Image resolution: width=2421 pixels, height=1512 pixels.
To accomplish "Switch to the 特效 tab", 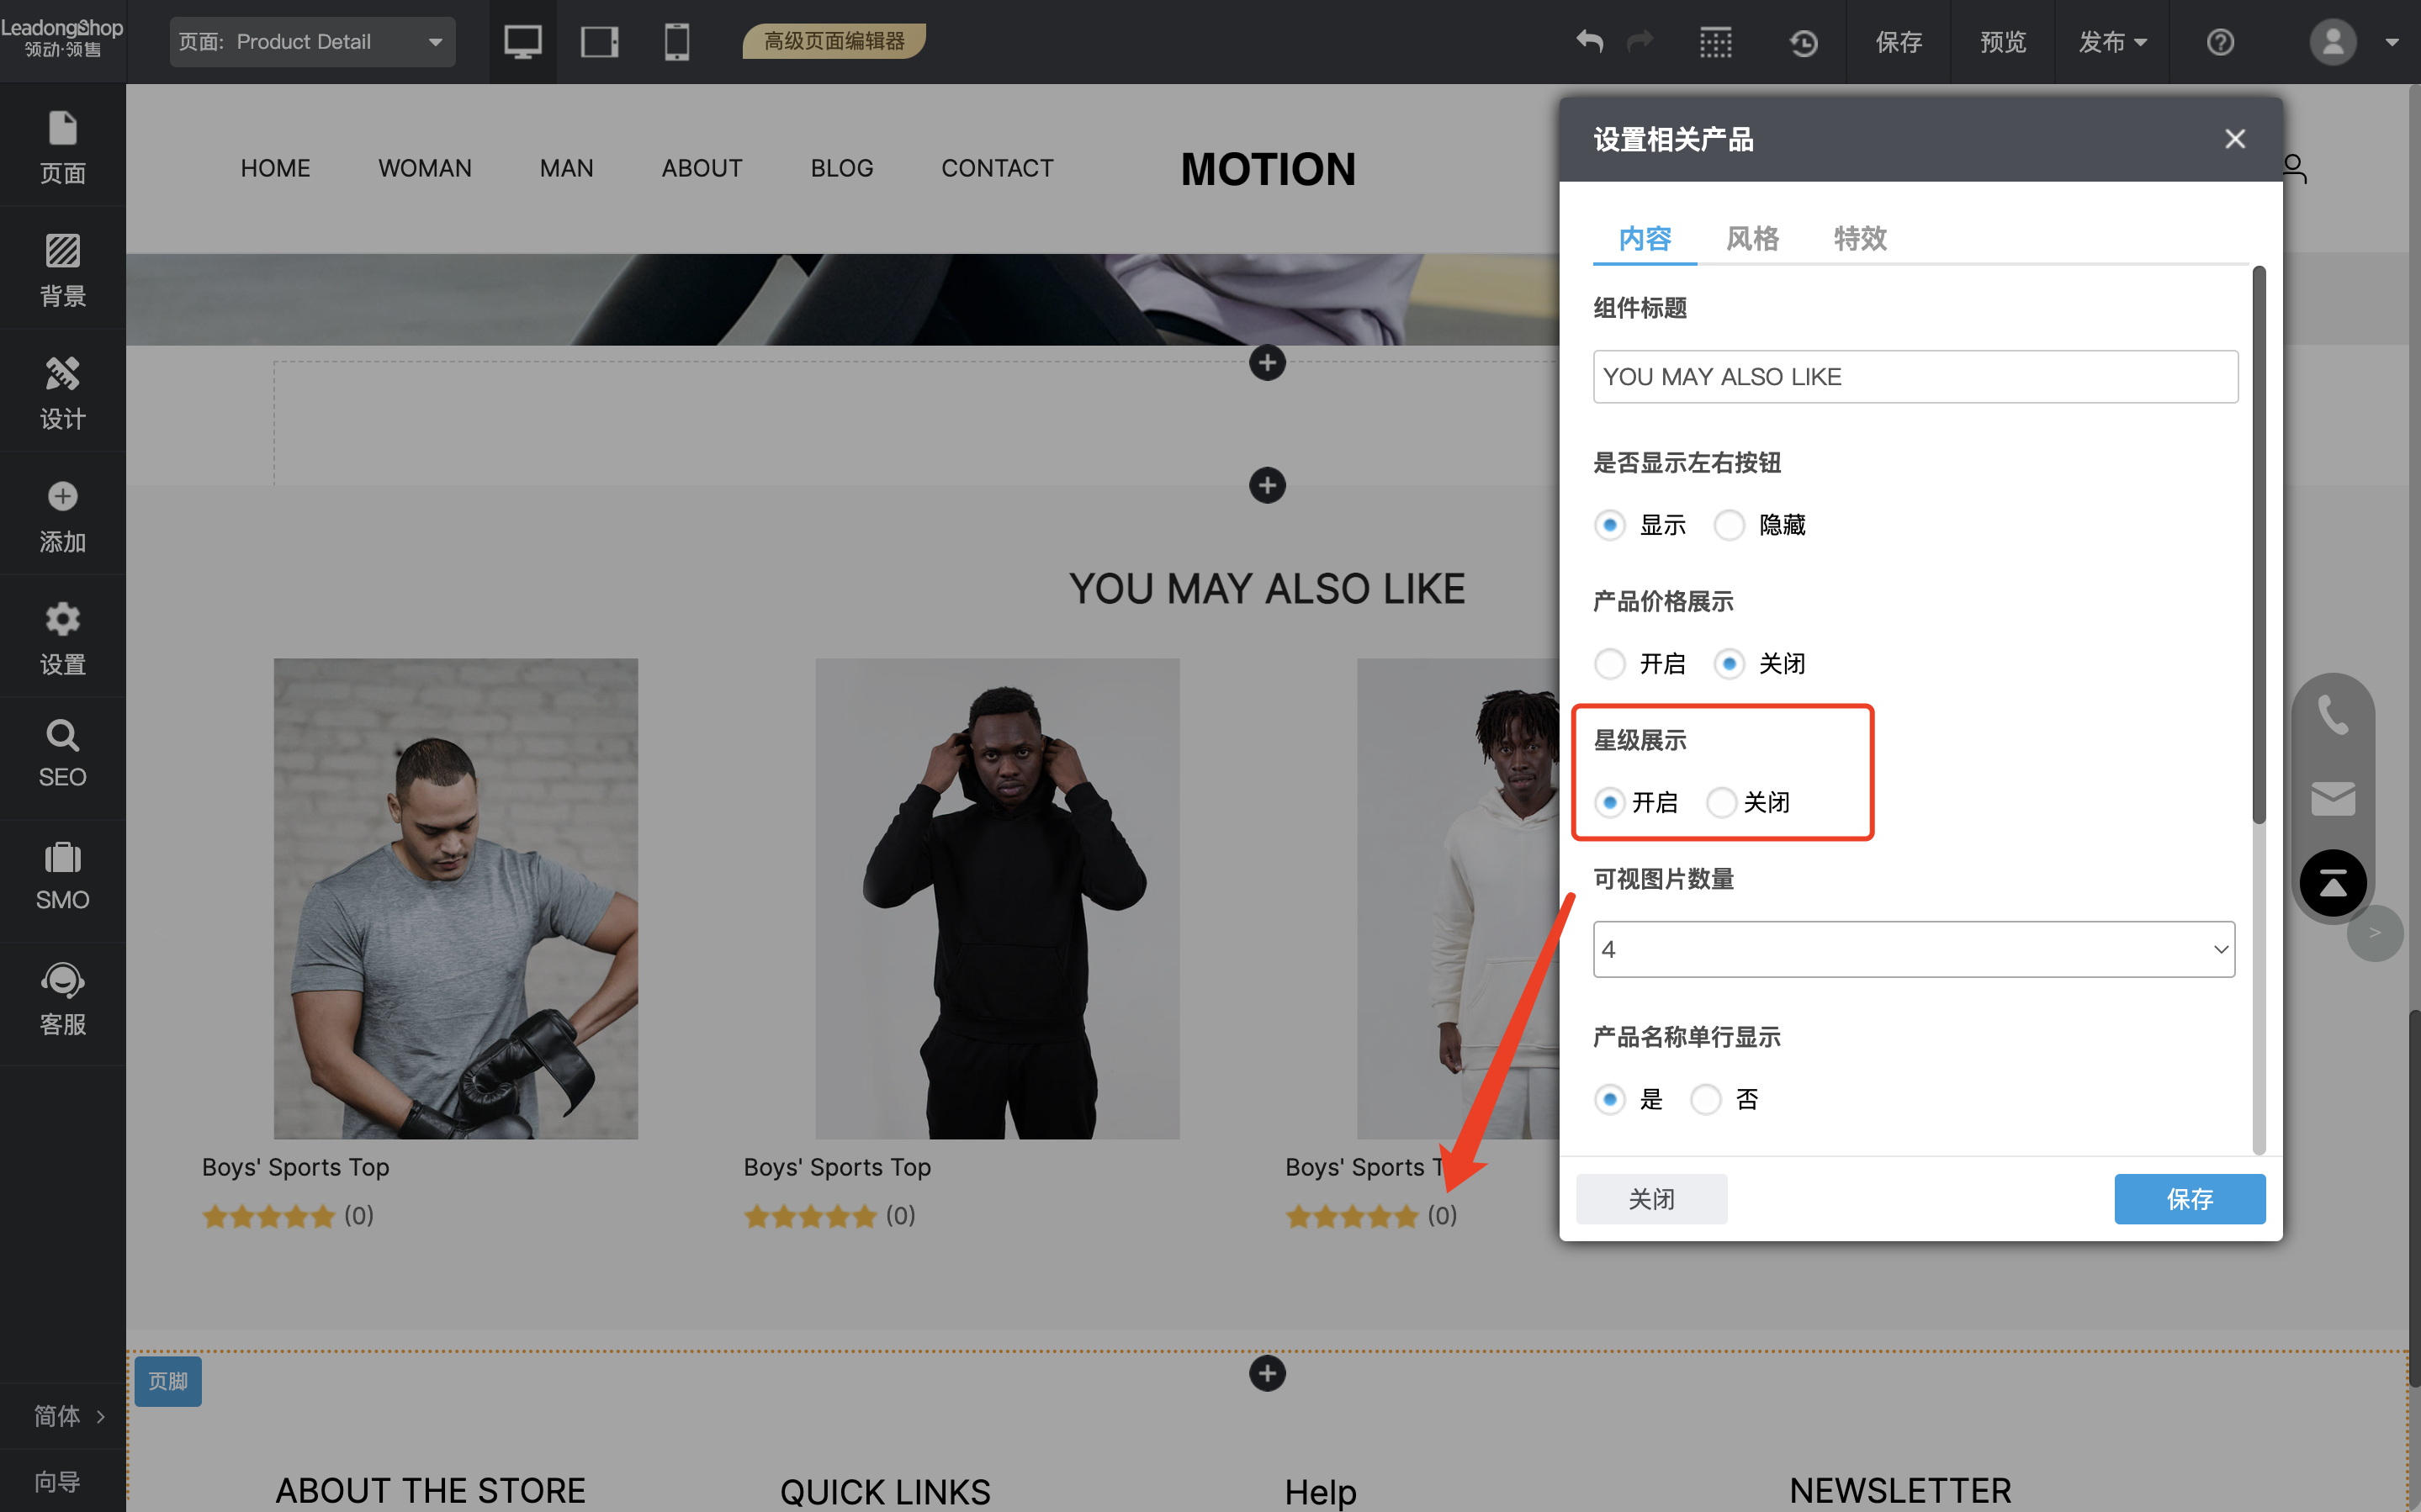I will 1859,238.
